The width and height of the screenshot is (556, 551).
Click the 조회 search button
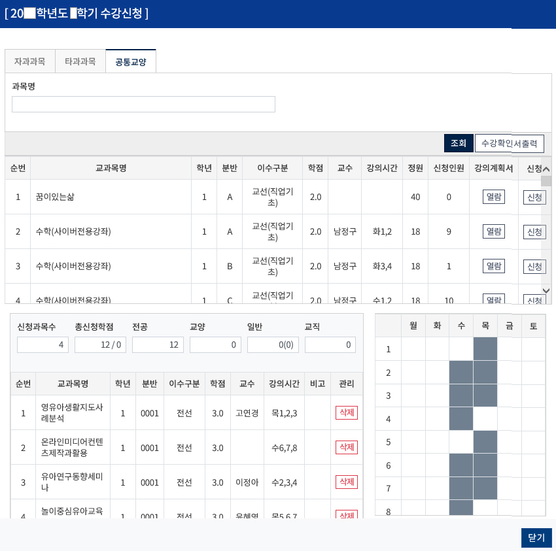(458, 143)
